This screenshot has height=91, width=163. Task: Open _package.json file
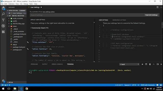pyautogui.click(x=18, y=37)
